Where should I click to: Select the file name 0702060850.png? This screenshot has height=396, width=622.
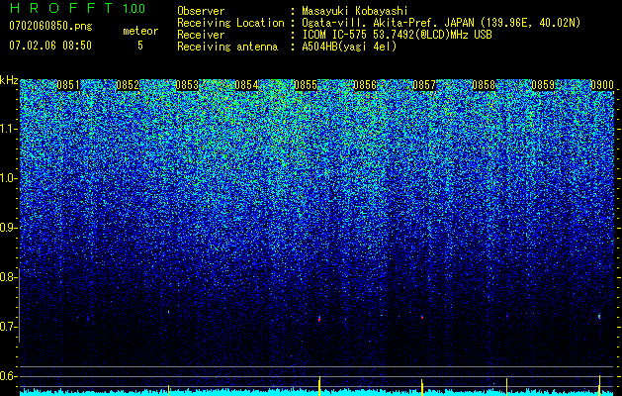tap(50, 27)
